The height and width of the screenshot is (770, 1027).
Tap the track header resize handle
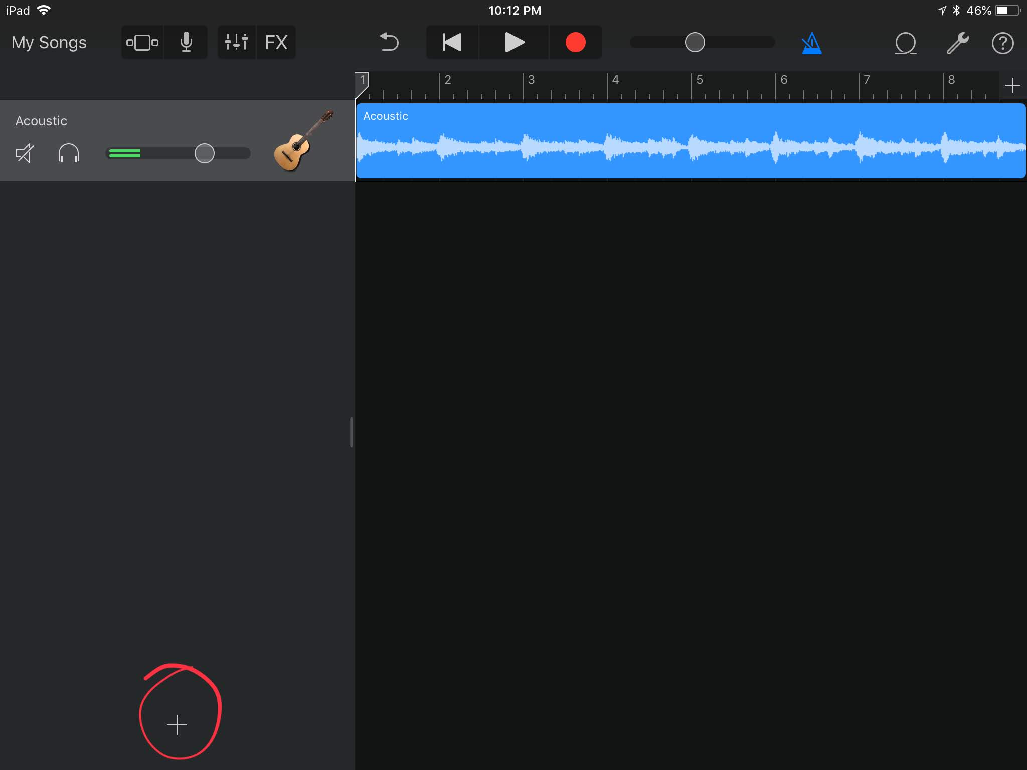pos(352,432)
